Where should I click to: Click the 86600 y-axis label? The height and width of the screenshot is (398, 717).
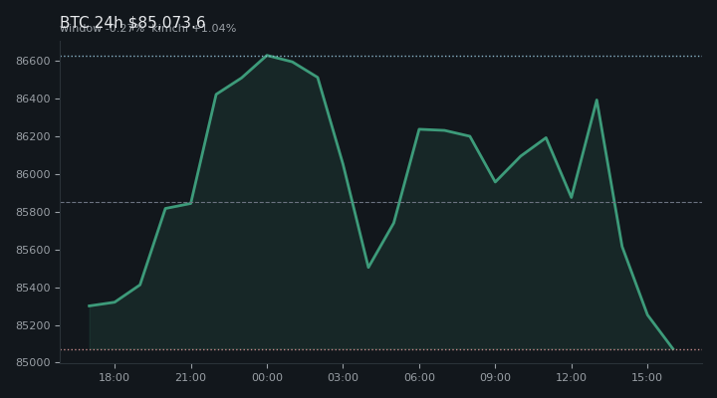pos(33,62)
